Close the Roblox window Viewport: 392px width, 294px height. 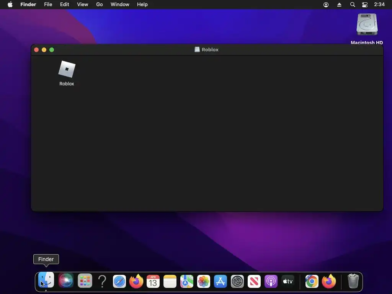point(36,50)
